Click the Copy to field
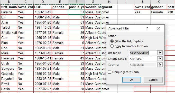Viewport: 175px width, 93px height. click(x=143, y=65)
